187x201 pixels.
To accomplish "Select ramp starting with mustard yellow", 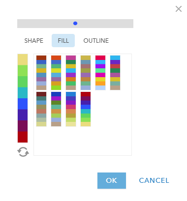I will 86,73.
